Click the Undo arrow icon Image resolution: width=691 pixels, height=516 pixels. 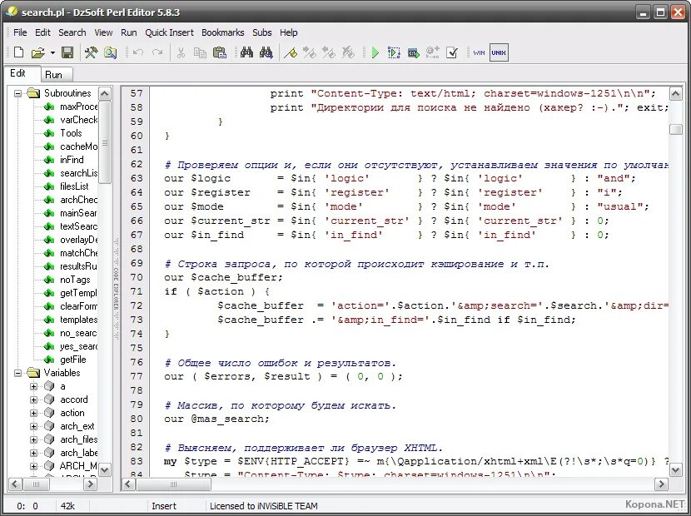[x=138, y=53]
